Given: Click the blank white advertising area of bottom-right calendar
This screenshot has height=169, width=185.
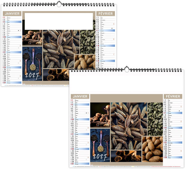Looking at the screenshot, I should (x=126, y=82).
